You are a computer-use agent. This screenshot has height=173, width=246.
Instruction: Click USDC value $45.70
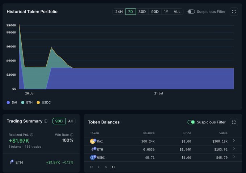click(222, 157)
